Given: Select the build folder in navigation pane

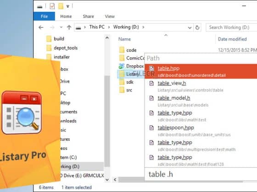Looking at the screenshot, I should point(55,39).
